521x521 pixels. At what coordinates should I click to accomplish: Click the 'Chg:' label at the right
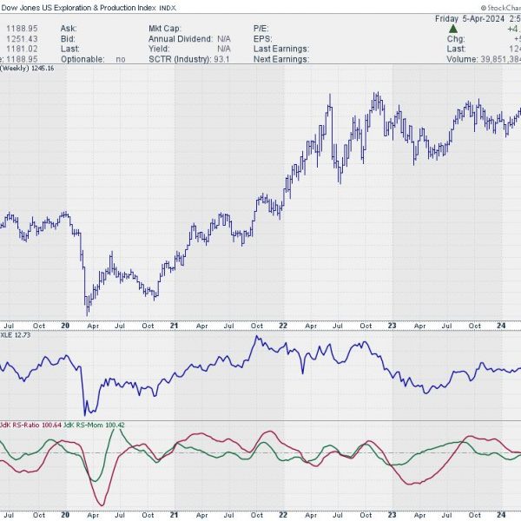[x=456, y=39]
